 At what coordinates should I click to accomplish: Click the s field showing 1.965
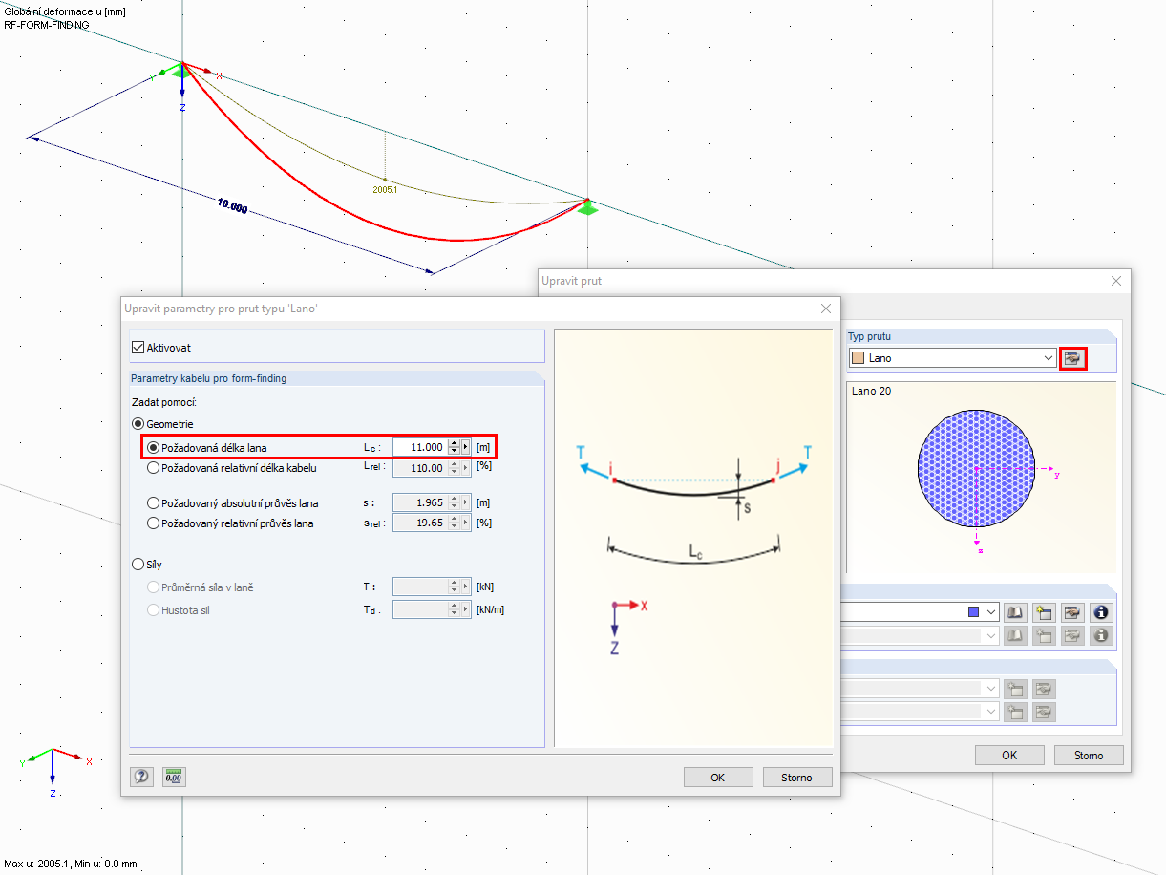(x=420, y=502)
